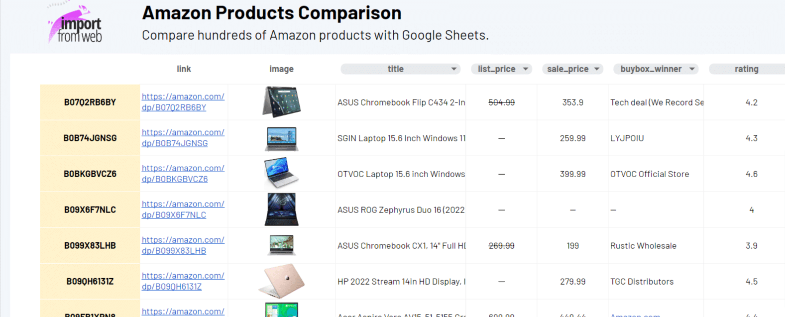Viewport: 785px width, 317px height.
Task: Select the rating column header
Action: coord(746,69)
